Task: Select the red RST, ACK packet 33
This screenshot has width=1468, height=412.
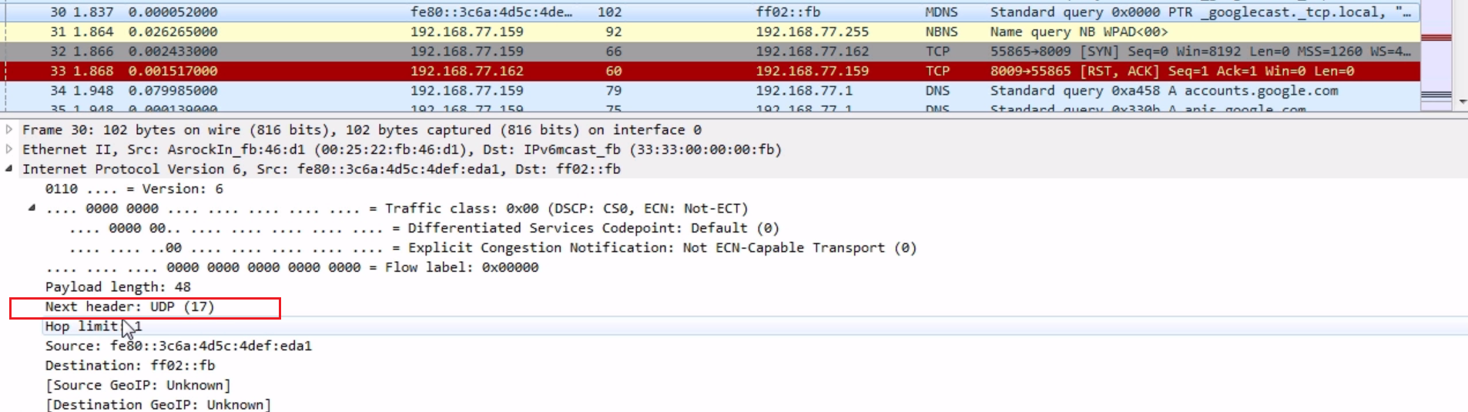Action: click(x=693, y=71)
